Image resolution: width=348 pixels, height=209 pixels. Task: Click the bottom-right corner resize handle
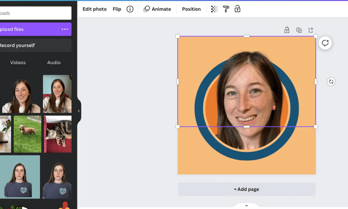(x=316, y=127)
